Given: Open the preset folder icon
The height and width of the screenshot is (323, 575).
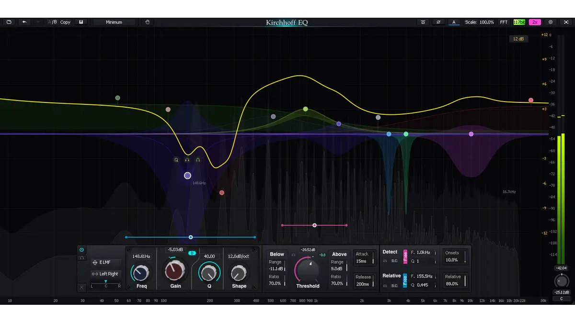Looking at the screenshot, I should coord(9,22).
